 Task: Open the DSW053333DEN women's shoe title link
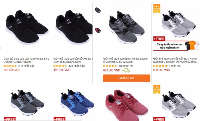click(x=73, y=60)
